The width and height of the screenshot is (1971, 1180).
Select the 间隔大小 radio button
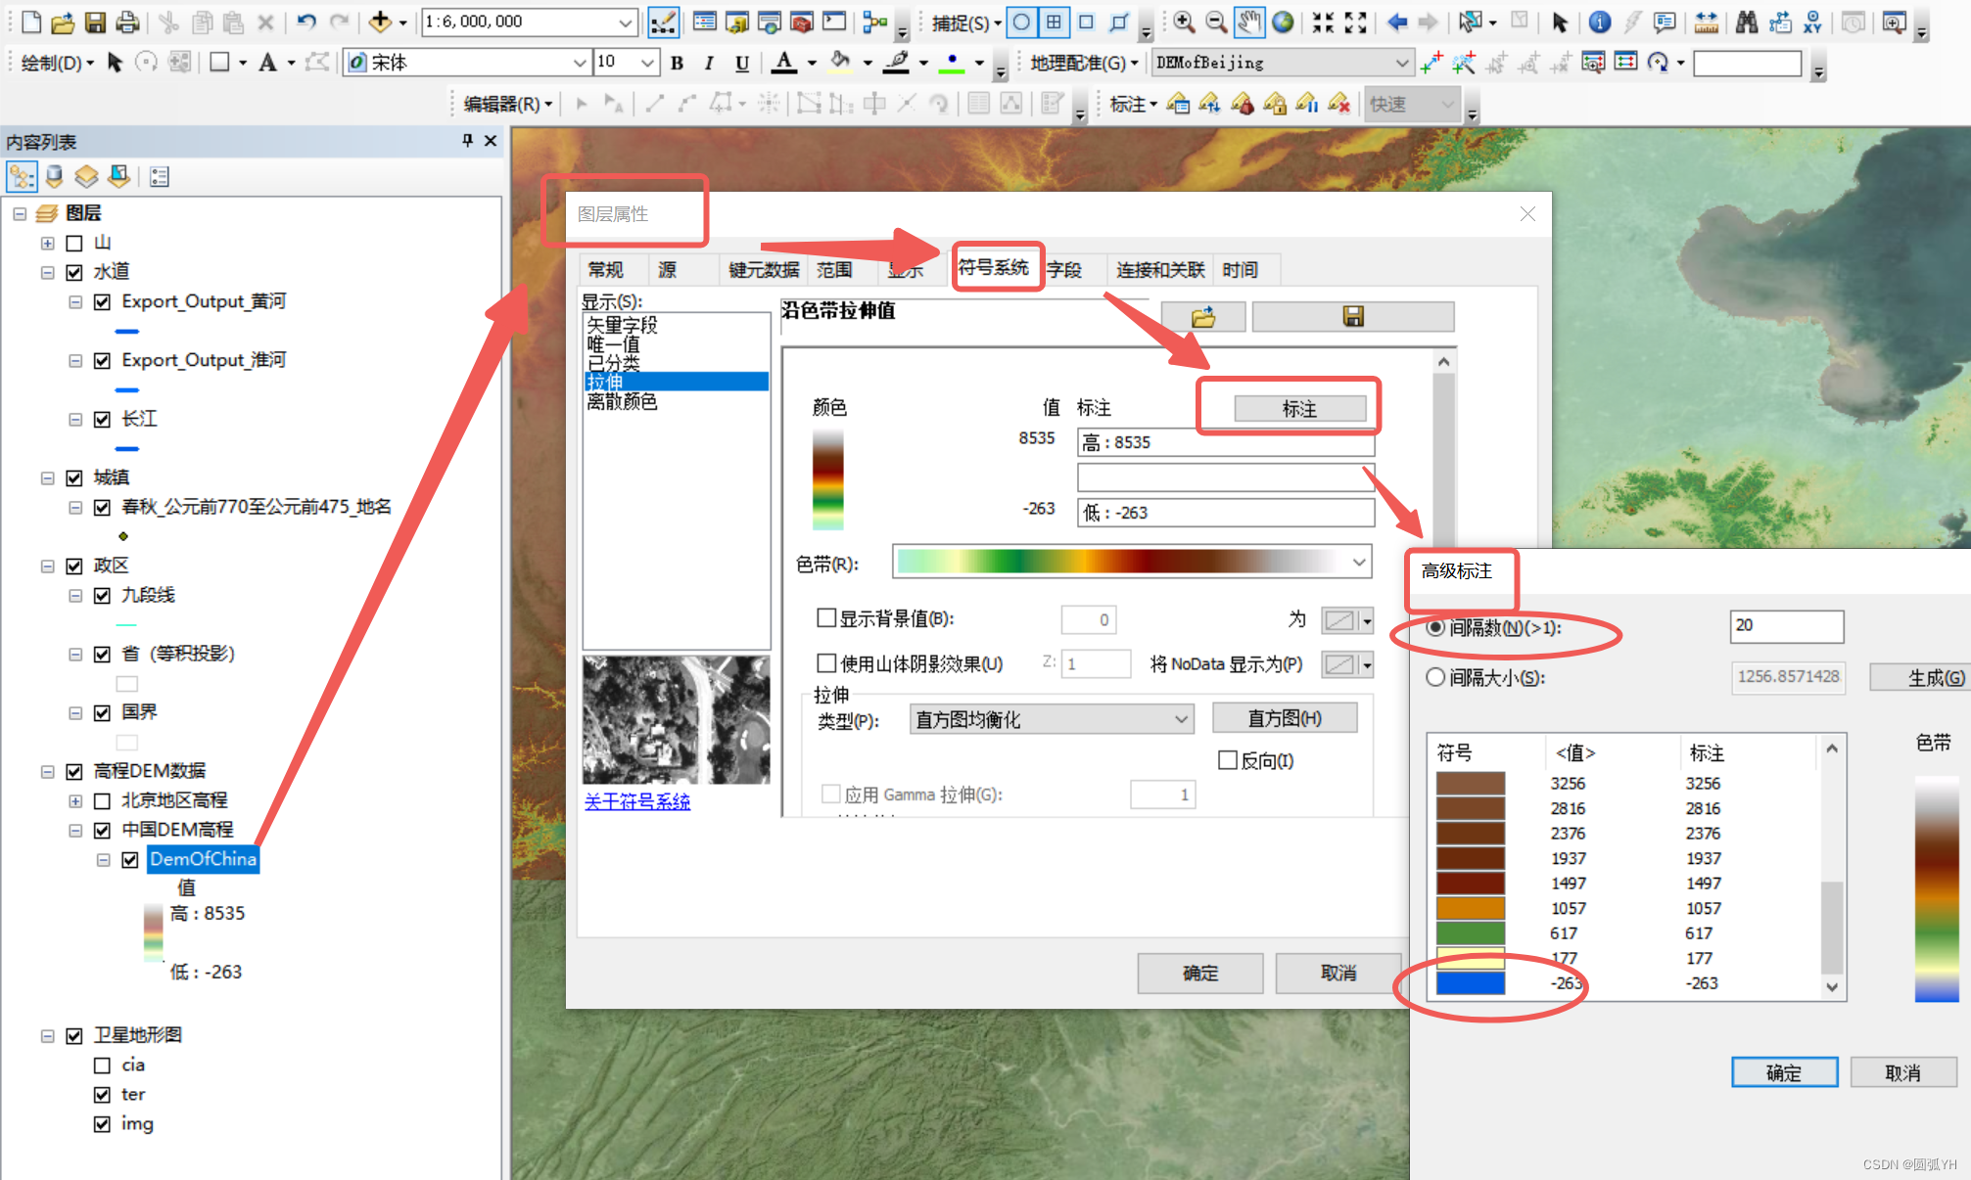click(x=1435, y=677)
